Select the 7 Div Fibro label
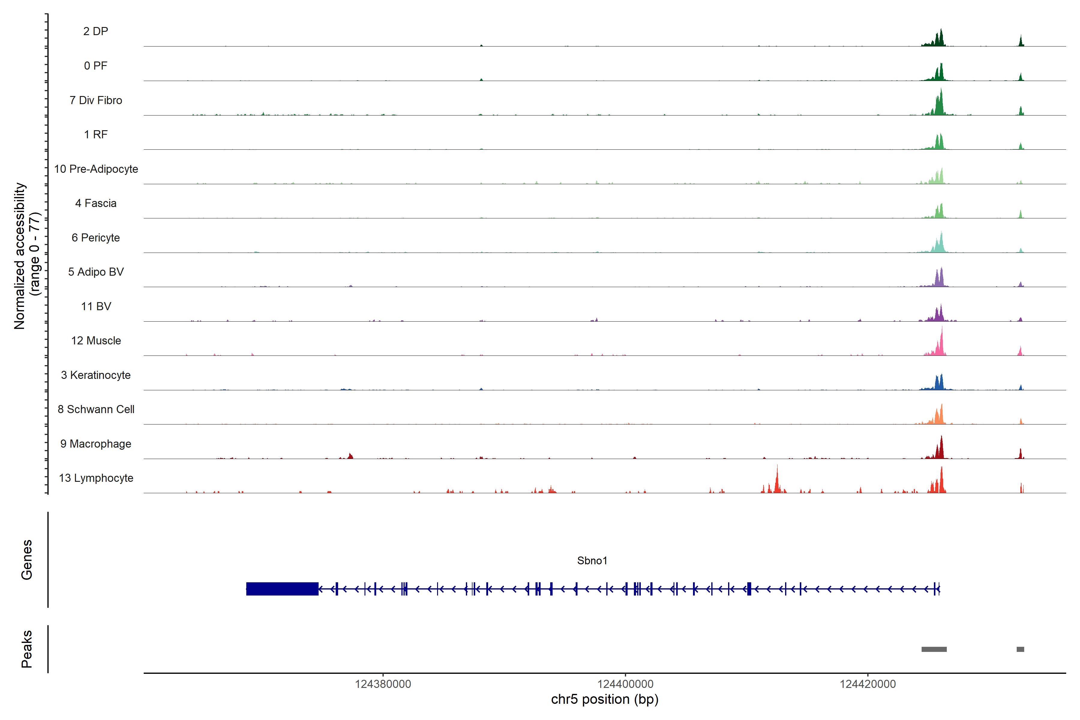1080x720 pixels. [x=95, y=100]
